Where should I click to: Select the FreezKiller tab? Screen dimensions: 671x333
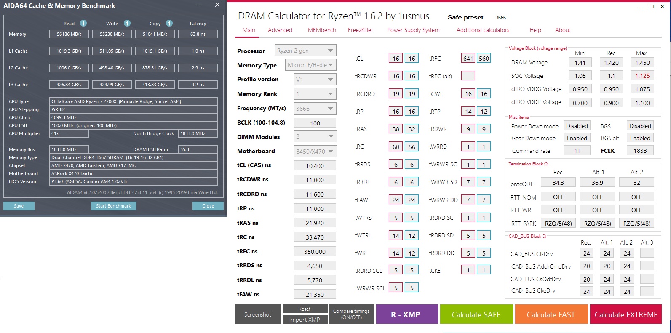point(361,30)
